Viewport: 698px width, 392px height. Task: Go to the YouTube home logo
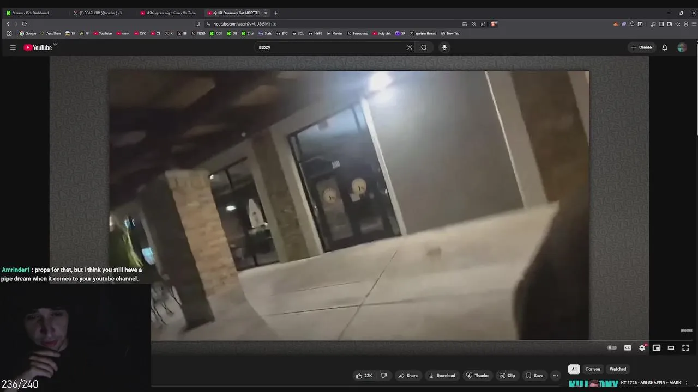click(x=38, y=47)
